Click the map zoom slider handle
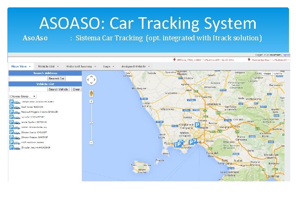The height and width of the screenshot is (222, 296). point(91,123)
